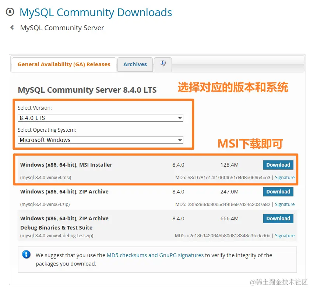Click the file name (mysql-8.4.0-winx64.msi)
The image size is (310, 288).
[46, 177]
